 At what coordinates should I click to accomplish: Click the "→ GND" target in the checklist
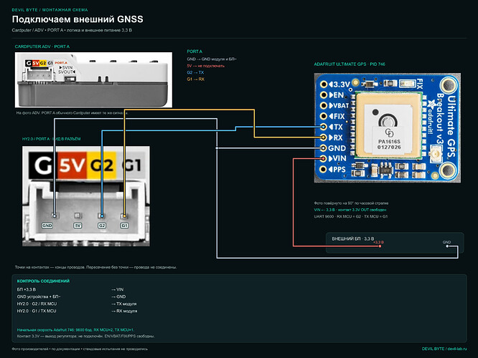tap(118, 296)
